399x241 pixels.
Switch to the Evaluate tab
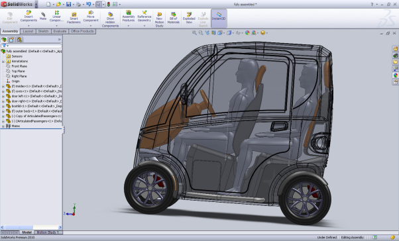point(60,31)
